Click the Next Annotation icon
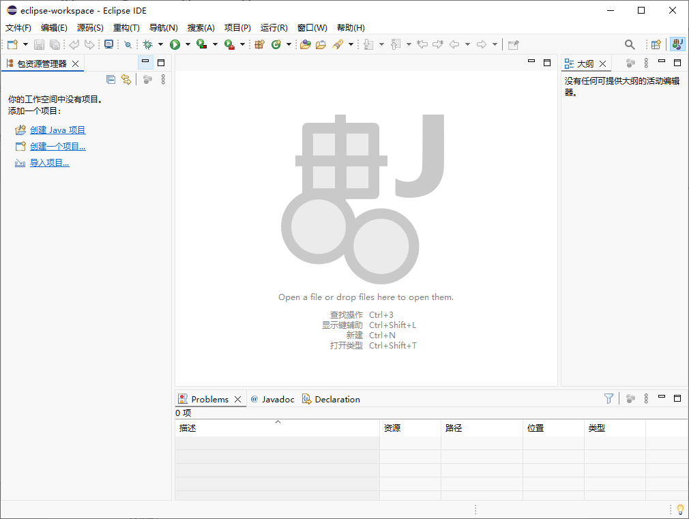Screen dimensions: 689x519 click(x=368, y=44)
